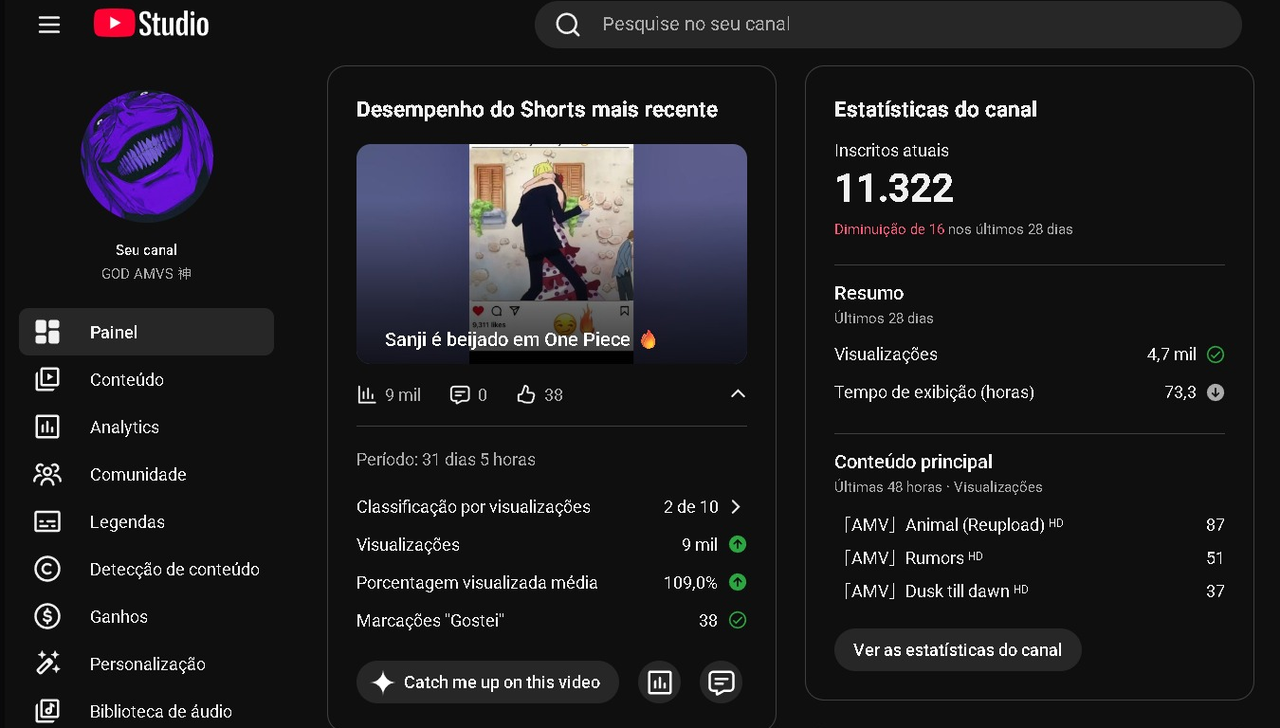Click the 'Sanji é beijado em One Piece' title
Screen dimensions: 1280x728
(x=521, y=339)
